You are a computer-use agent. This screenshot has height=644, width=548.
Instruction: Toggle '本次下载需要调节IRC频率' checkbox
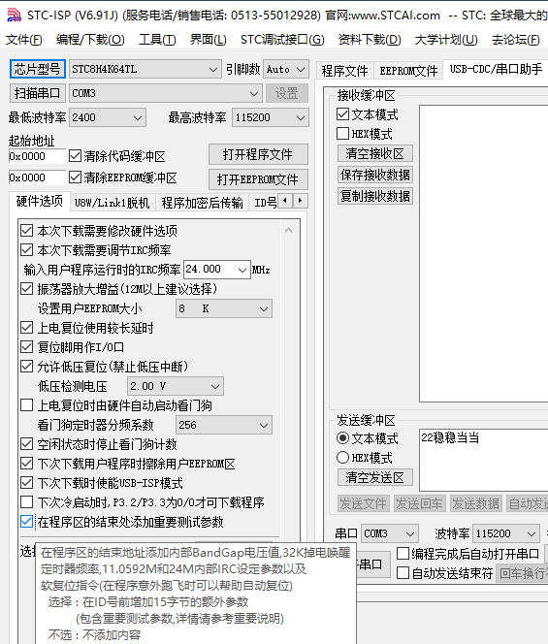[27, 249]
